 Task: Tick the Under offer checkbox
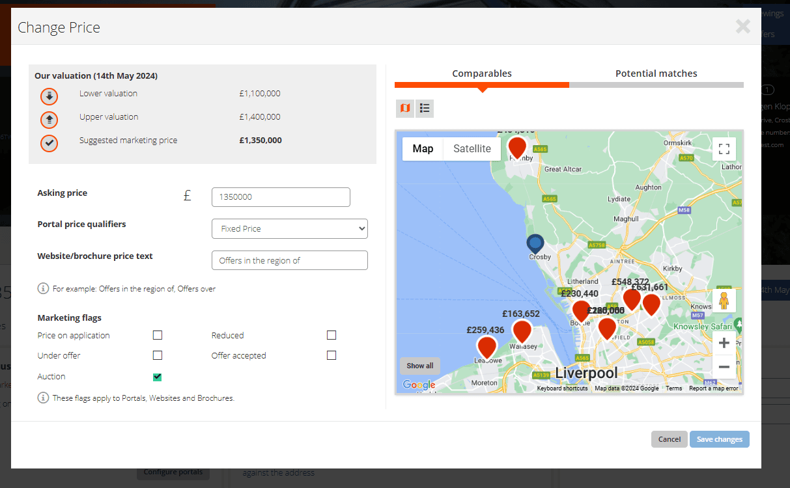[x=158, y=355]
